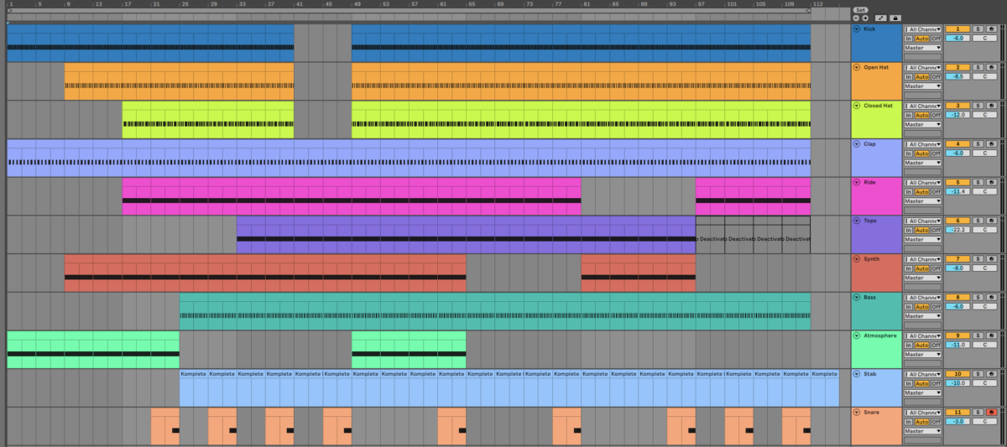Click Tops volume value -22.2
This screenshot has width=1007, height=447.
pyautogui.click(x=957, y=230)
